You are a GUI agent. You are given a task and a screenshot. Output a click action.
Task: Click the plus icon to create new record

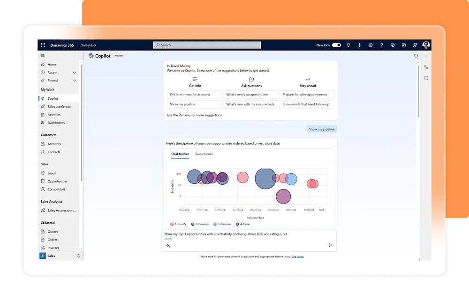click(x=359, y=45)
